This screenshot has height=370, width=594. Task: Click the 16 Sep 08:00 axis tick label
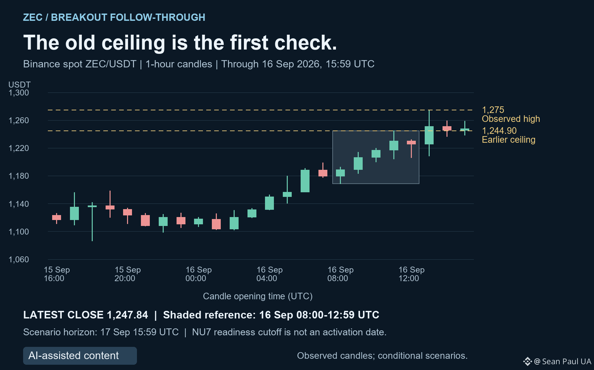click(x=341, y=274)
